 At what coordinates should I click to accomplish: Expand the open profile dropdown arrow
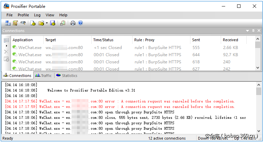pos(47,23)
